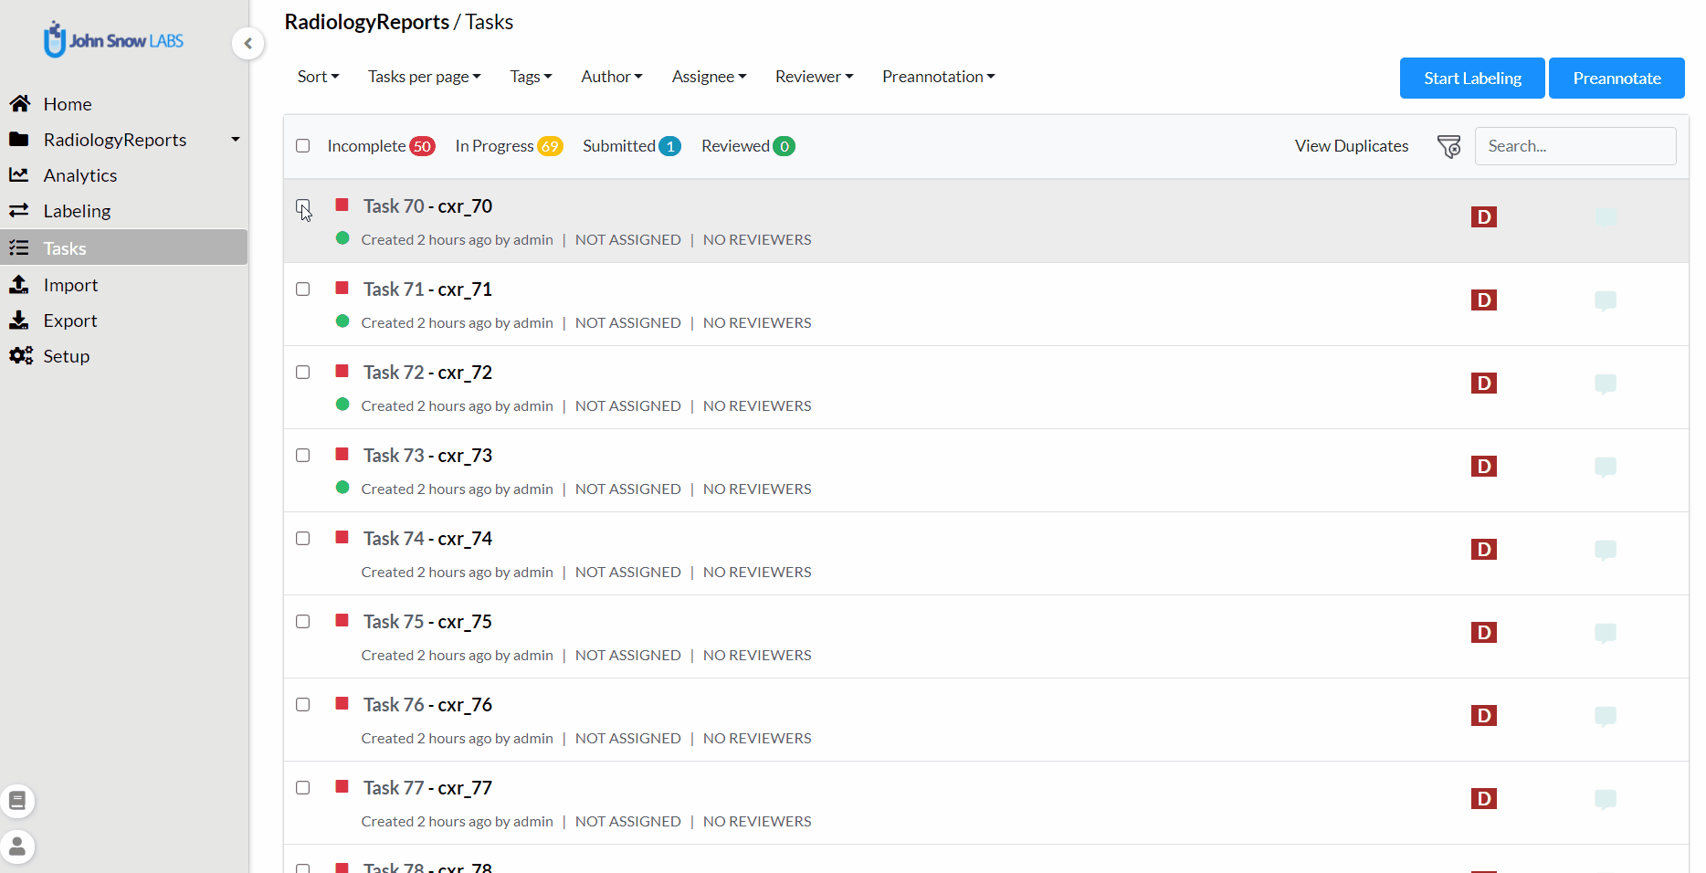Click into the Search input field

[1574, 146]
